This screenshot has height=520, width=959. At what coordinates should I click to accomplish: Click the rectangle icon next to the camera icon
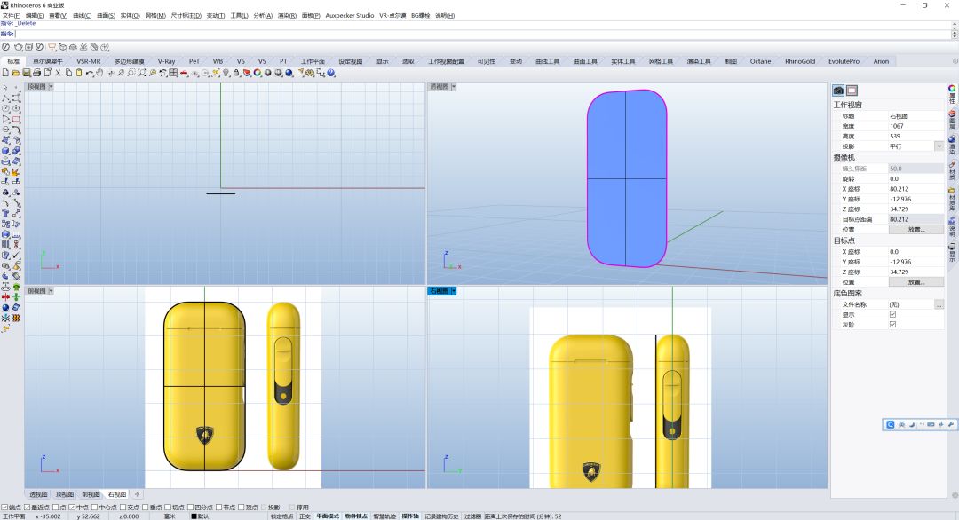852,91
